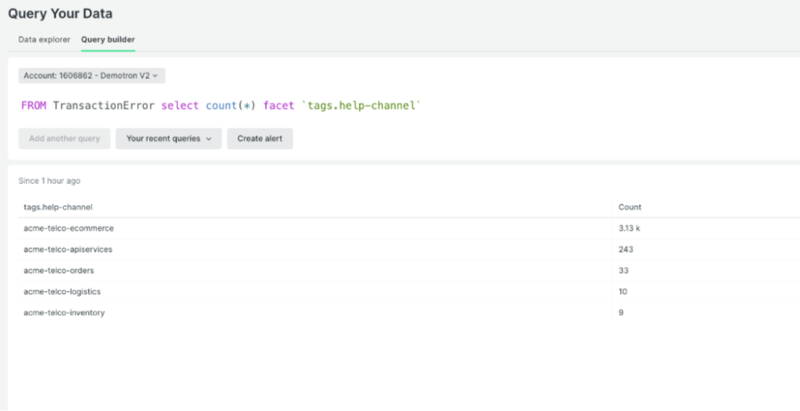Select the acme-telco-inventory row
Screen dimensions: 800x411
[x=409, y=312]
